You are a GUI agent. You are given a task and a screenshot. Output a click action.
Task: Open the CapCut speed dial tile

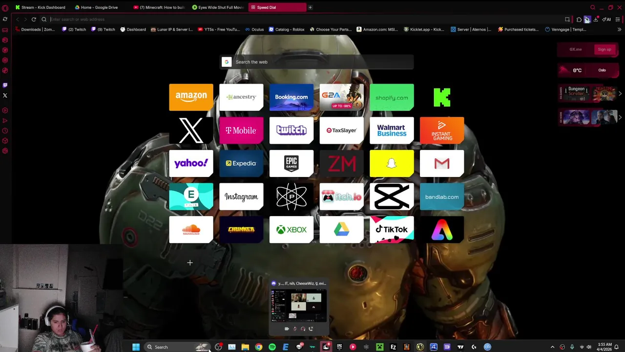(x=392, y=197)
